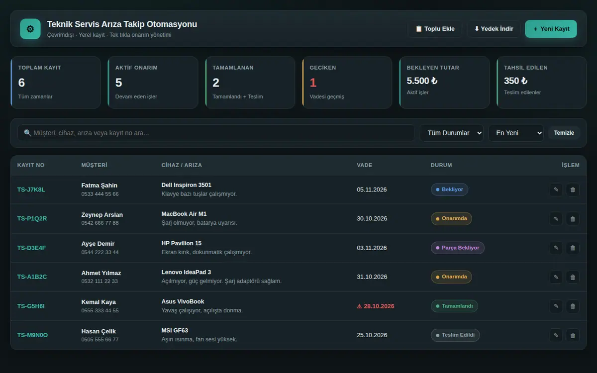The height and width of the screenshot is (373, 597).
Task: Click record number TS-P1Q2R
Action: 32,219
